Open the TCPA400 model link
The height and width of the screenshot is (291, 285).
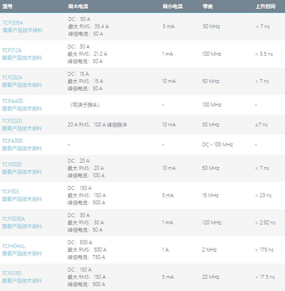12,101
